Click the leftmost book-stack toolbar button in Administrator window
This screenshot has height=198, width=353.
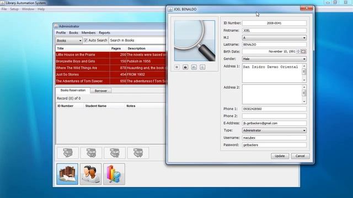click(68, 153)
